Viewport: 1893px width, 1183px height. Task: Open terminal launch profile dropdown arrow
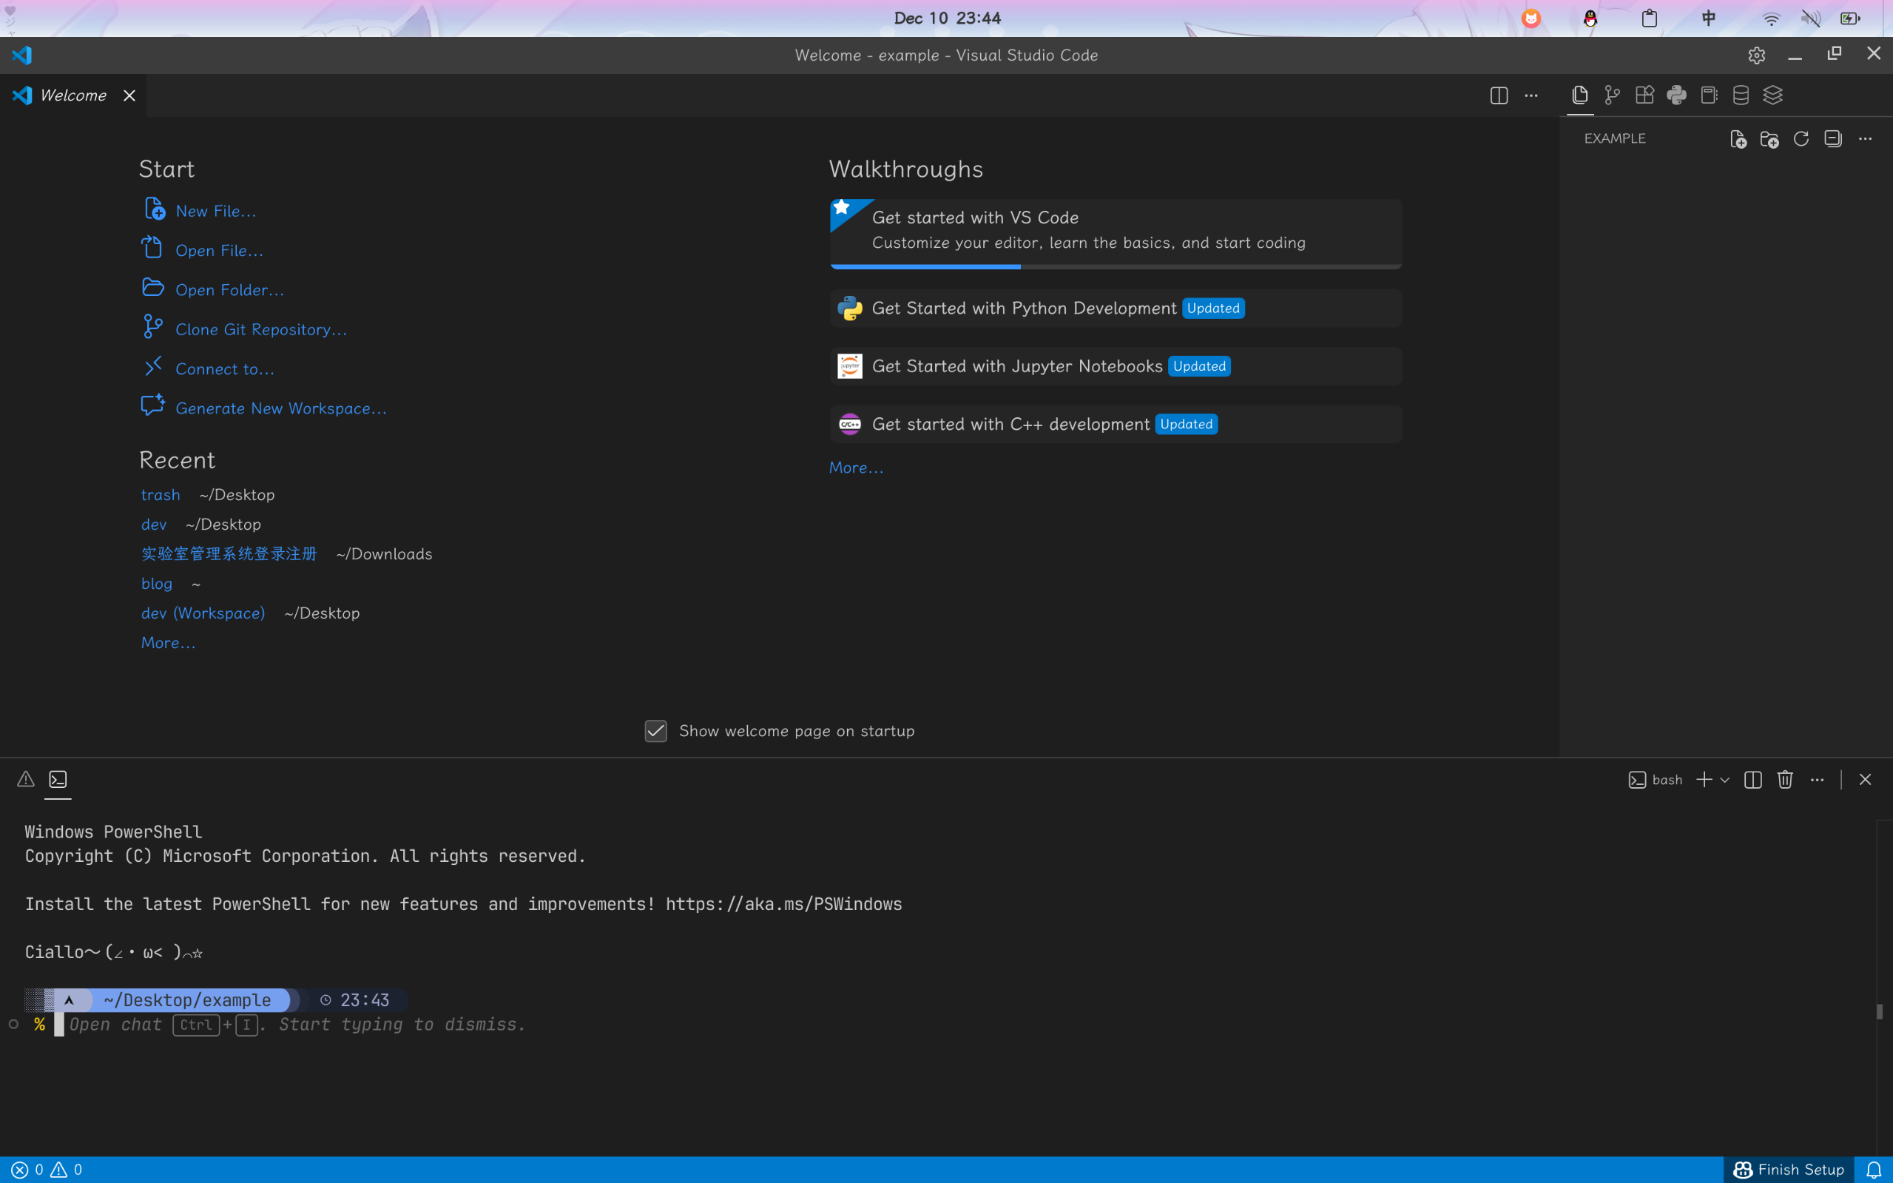tap(1725, 779)
